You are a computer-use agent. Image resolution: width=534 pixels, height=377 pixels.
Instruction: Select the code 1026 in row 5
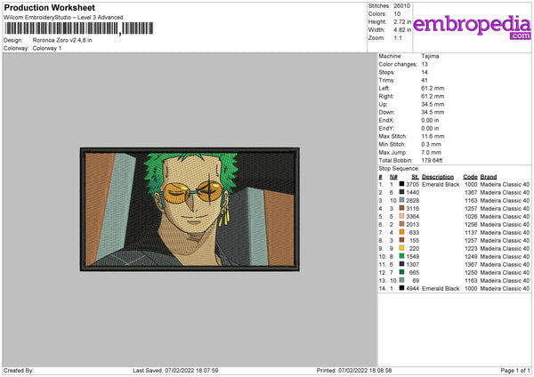(471, 216)
